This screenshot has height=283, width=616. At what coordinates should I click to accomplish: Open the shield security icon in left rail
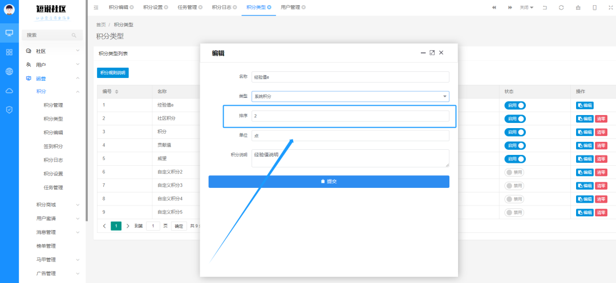(x=10, y=110)
